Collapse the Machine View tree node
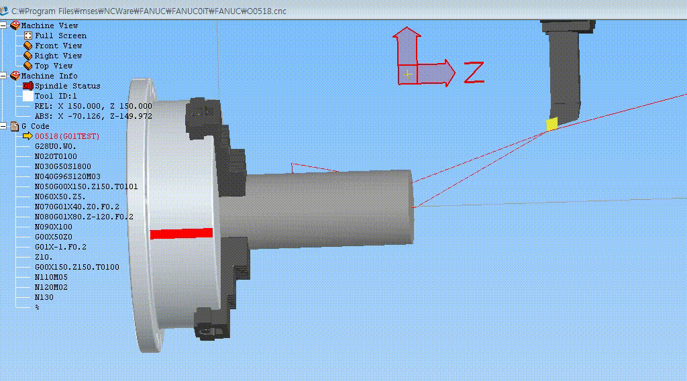The width and height of the screenshot is (687, 381). pyautogui.click(x=3, y=25)
